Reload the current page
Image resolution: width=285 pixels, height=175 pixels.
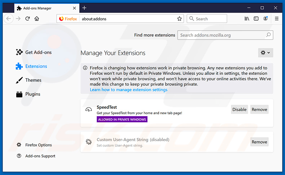27,19
